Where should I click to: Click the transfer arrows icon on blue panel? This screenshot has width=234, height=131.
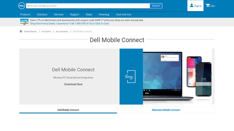[x=130, y=77]
